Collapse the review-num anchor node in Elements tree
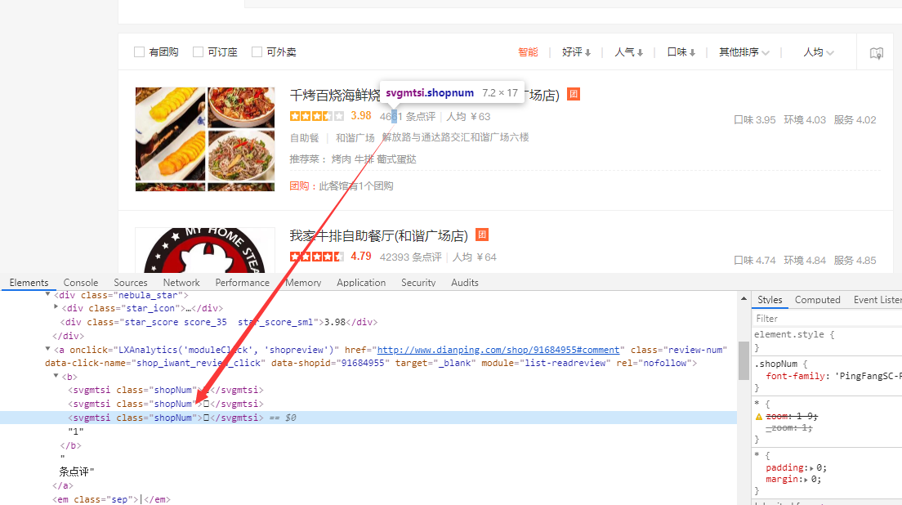This screenshot has width=902, height=505. (47, 348)
